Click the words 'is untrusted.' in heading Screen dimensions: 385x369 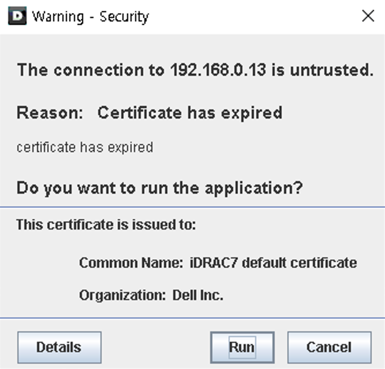click(x=323, y=70)
